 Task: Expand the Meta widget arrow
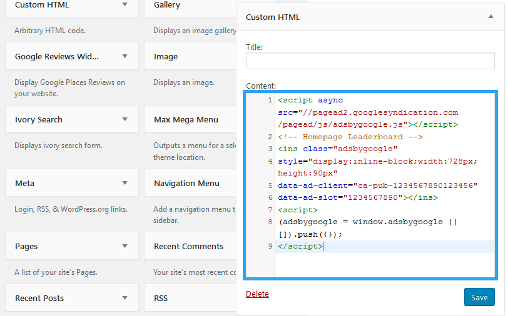[124, 183]
